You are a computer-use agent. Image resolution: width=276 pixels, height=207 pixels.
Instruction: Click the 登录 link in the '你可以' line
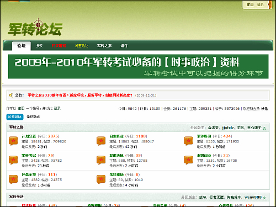point(57,108)
